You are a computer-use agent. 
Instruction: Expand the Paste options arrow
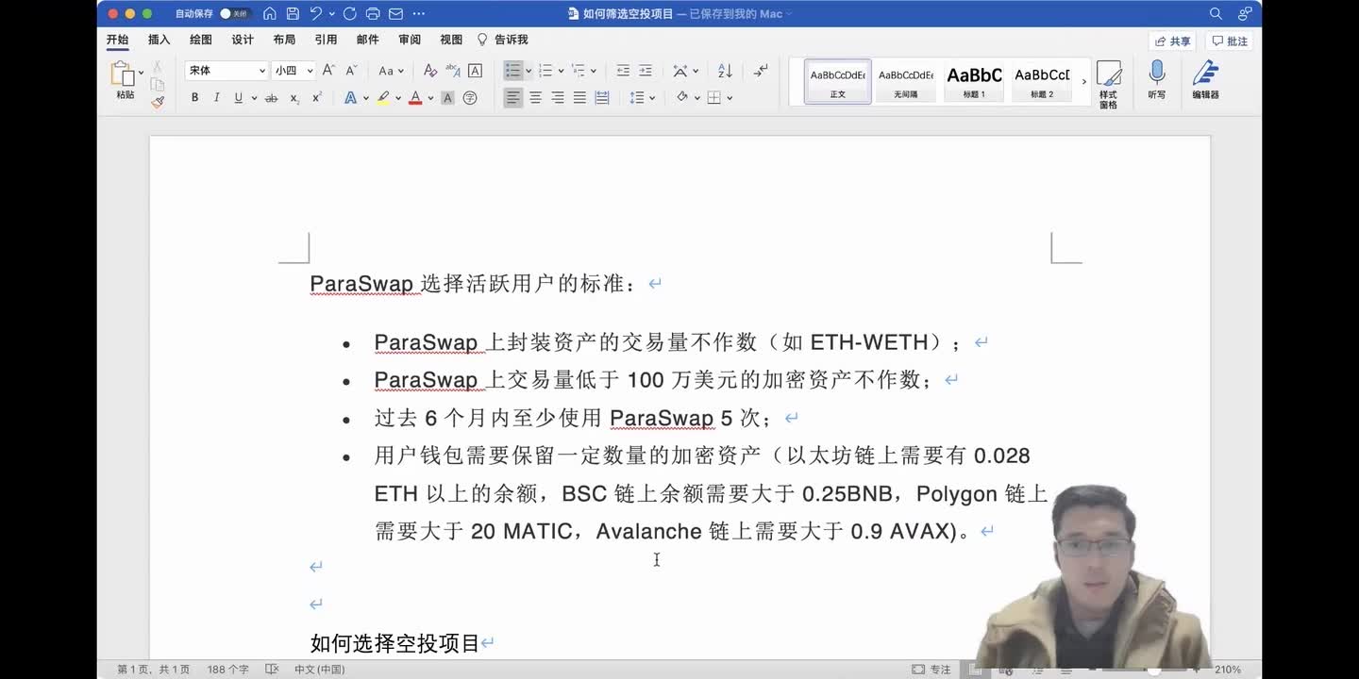point(142,72)
